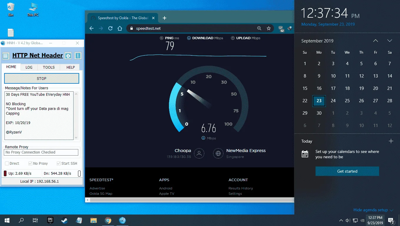Open taskbar search magnifier

[21, 220]
